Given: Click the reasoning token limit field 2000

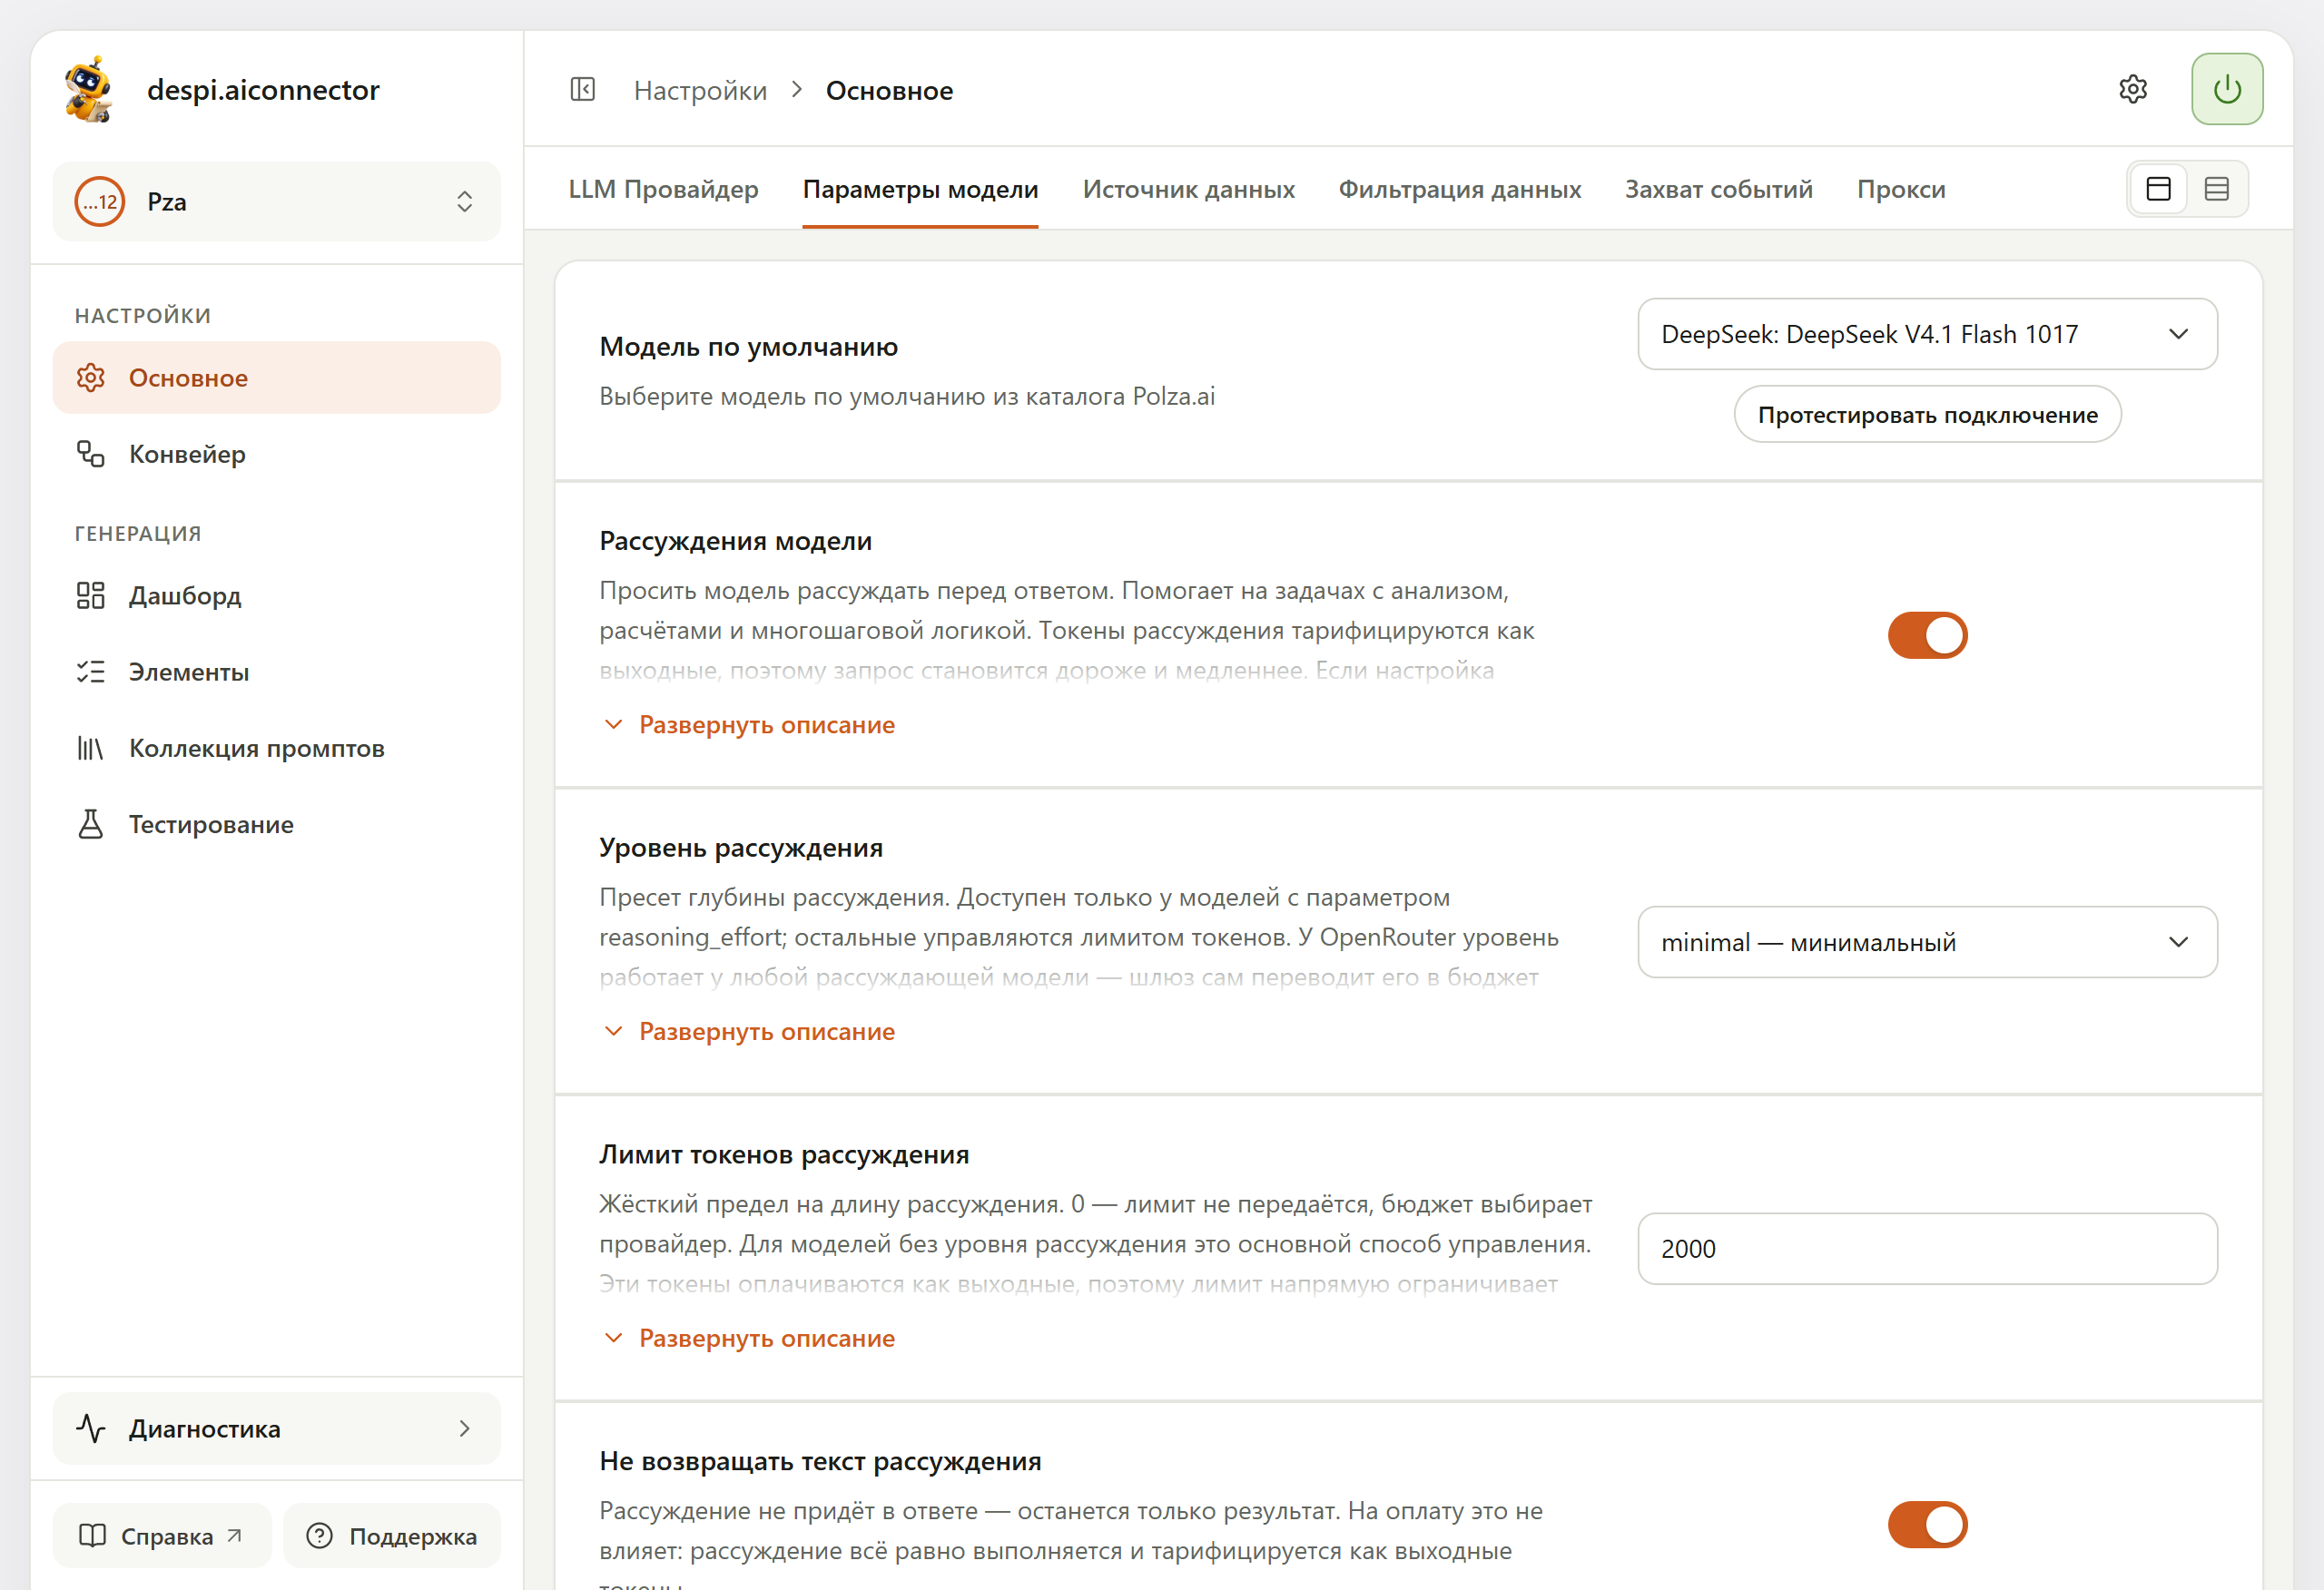Looking at the screenshot, I should (1927, 1249).
